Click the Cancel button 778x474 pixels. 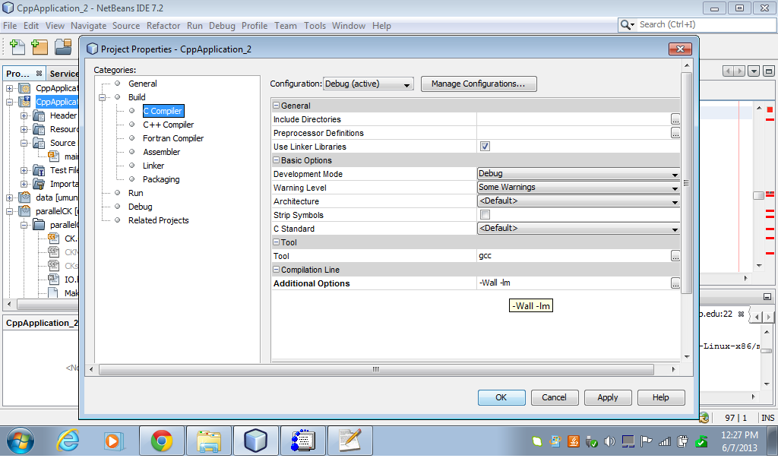(x=554, y=397)
